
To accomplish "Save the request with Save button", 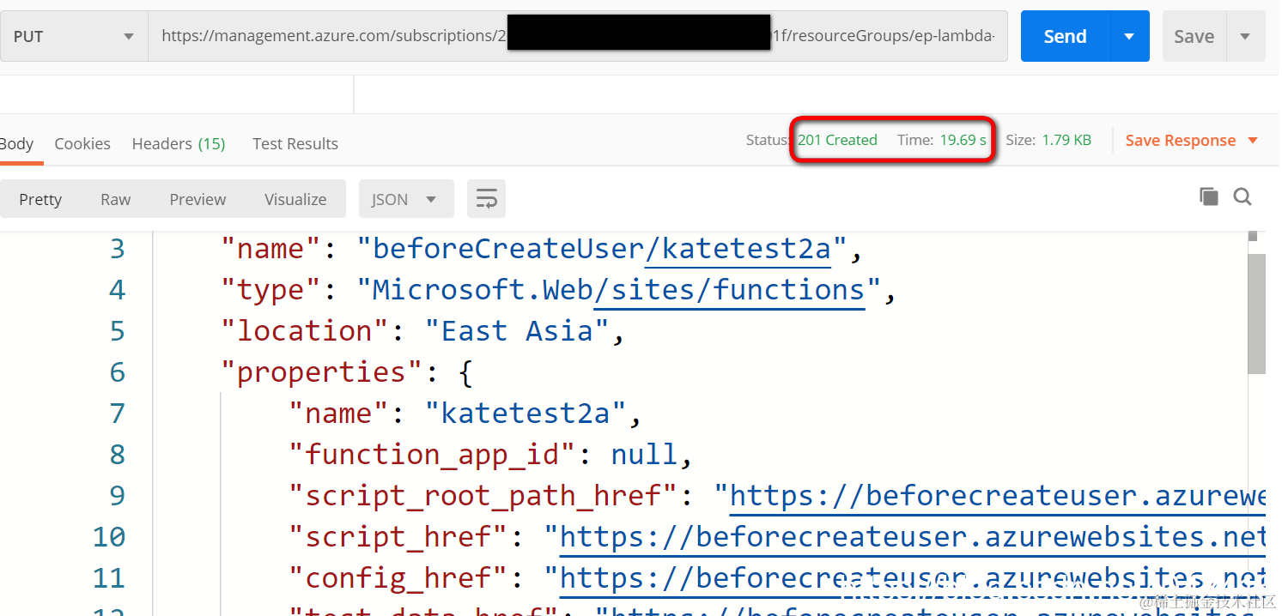I will pos(1194,36).
